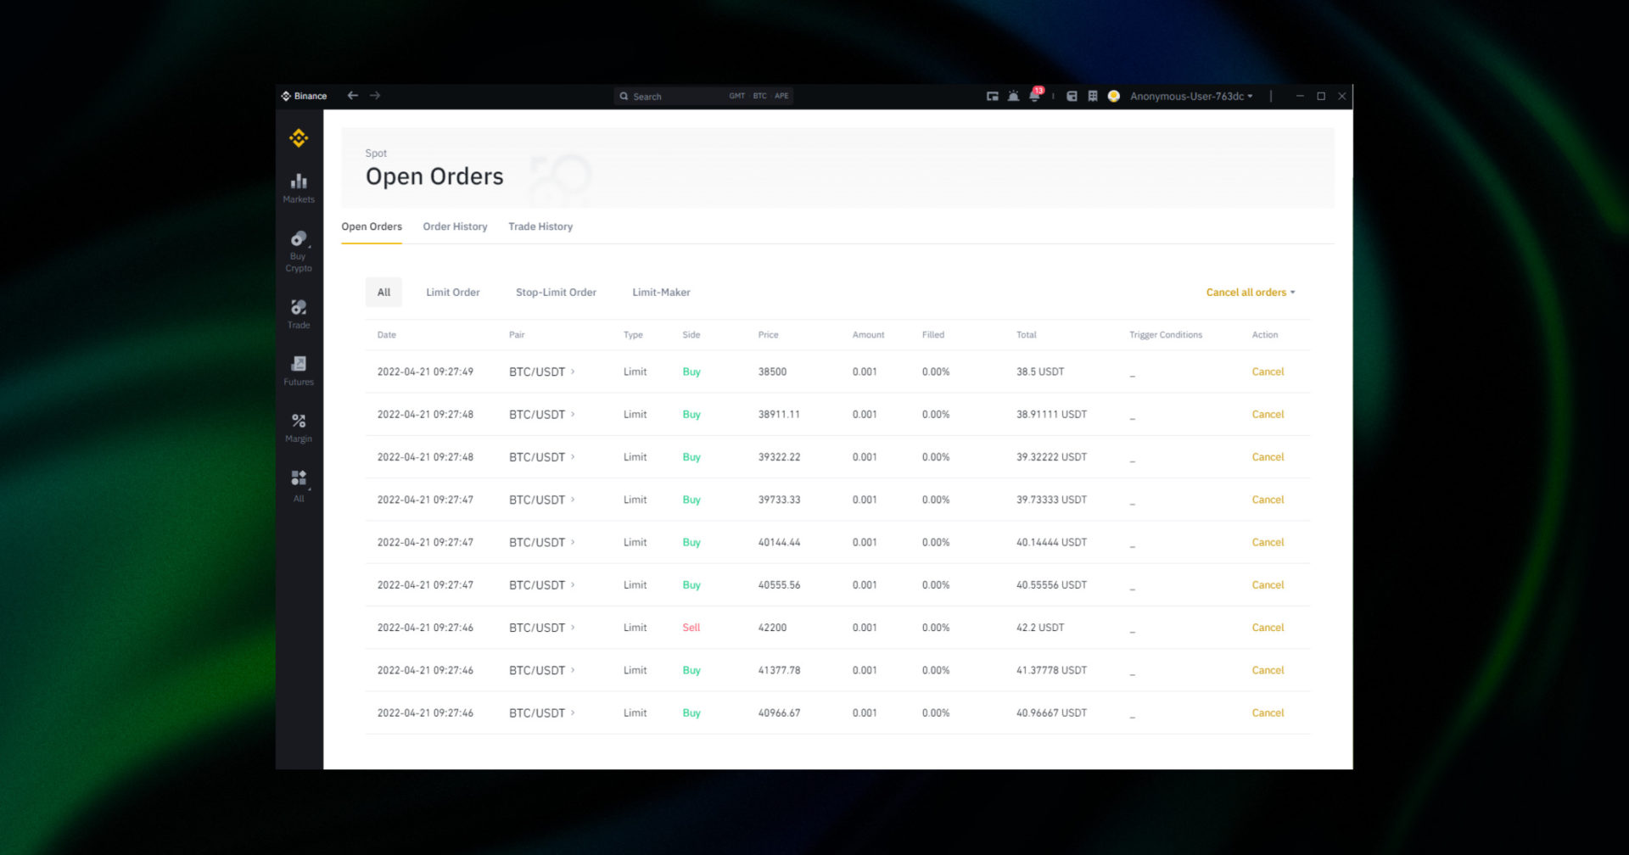Expand the All sidebar menu
The height and width of the screenshot is (855, 1629).
(299, 484)
